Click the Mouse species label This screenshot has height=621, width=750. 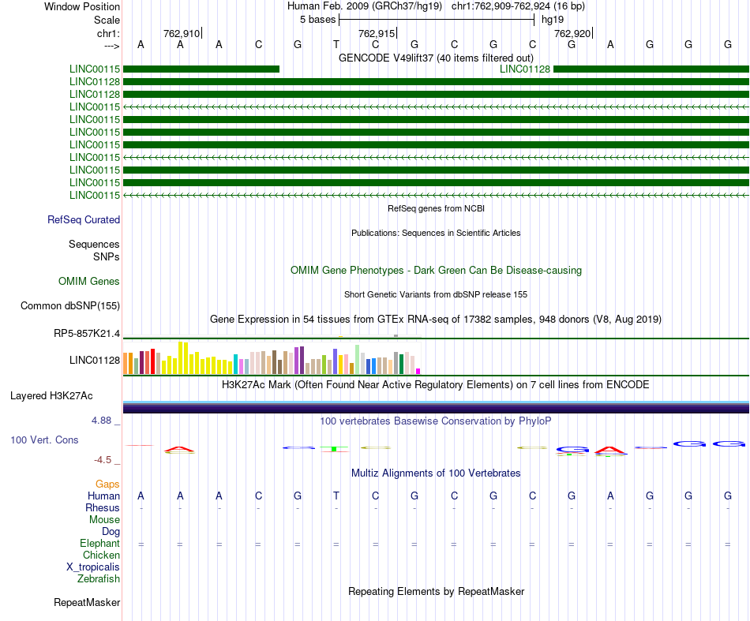point(105,520)
